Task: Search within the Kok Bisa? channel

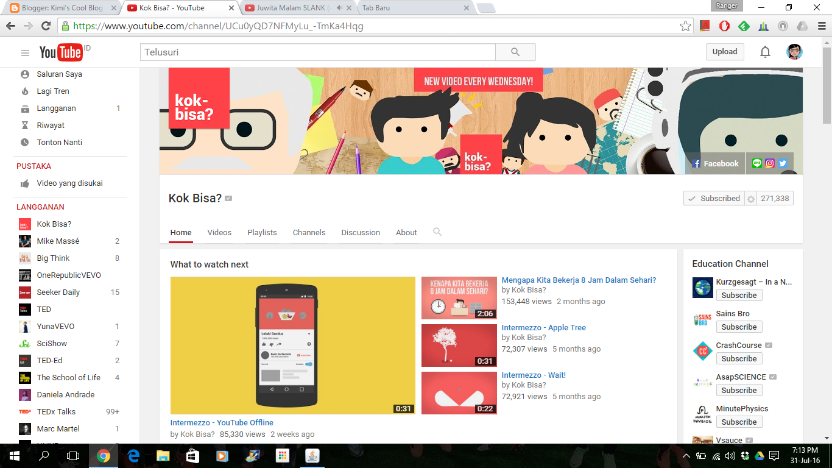Action: (437, 232)
